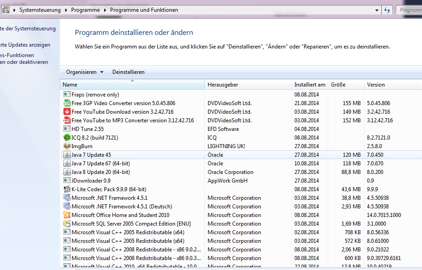Click icon of Visual C++ 2005 version 8.0.56336

coord(67,232)
